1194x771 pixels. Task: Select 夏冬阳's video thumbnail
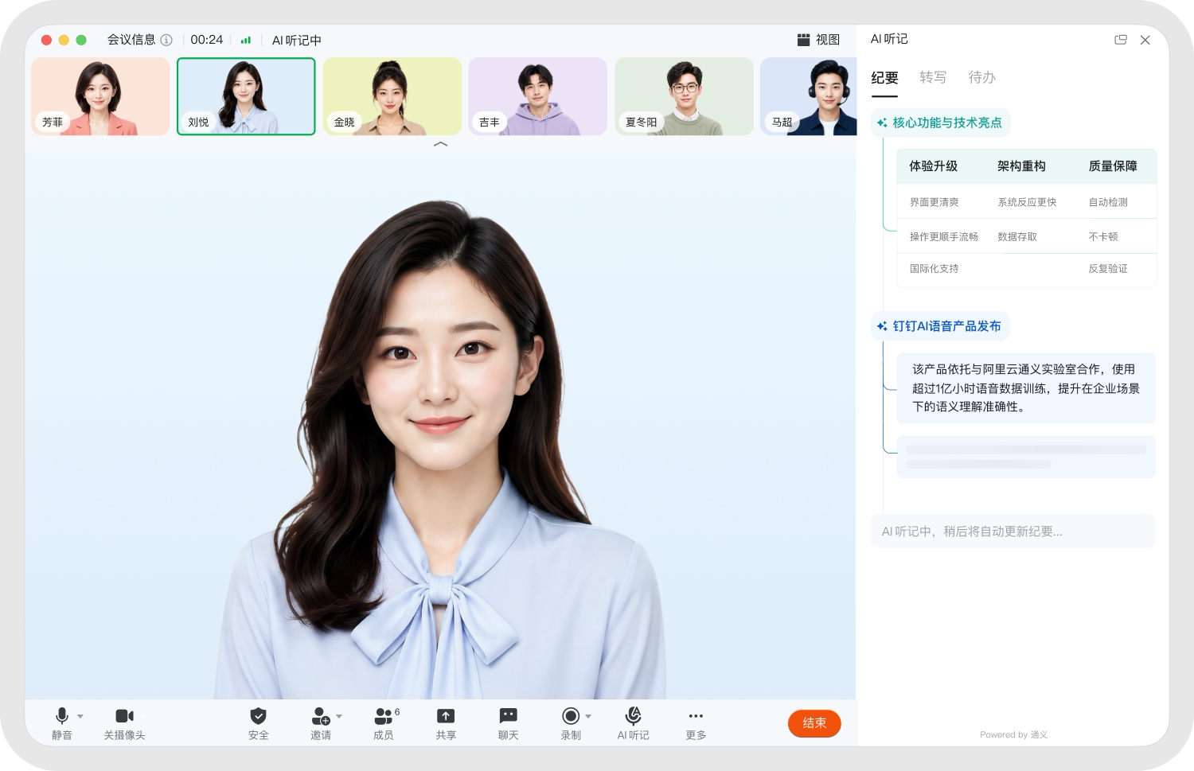tap(685, 96)
